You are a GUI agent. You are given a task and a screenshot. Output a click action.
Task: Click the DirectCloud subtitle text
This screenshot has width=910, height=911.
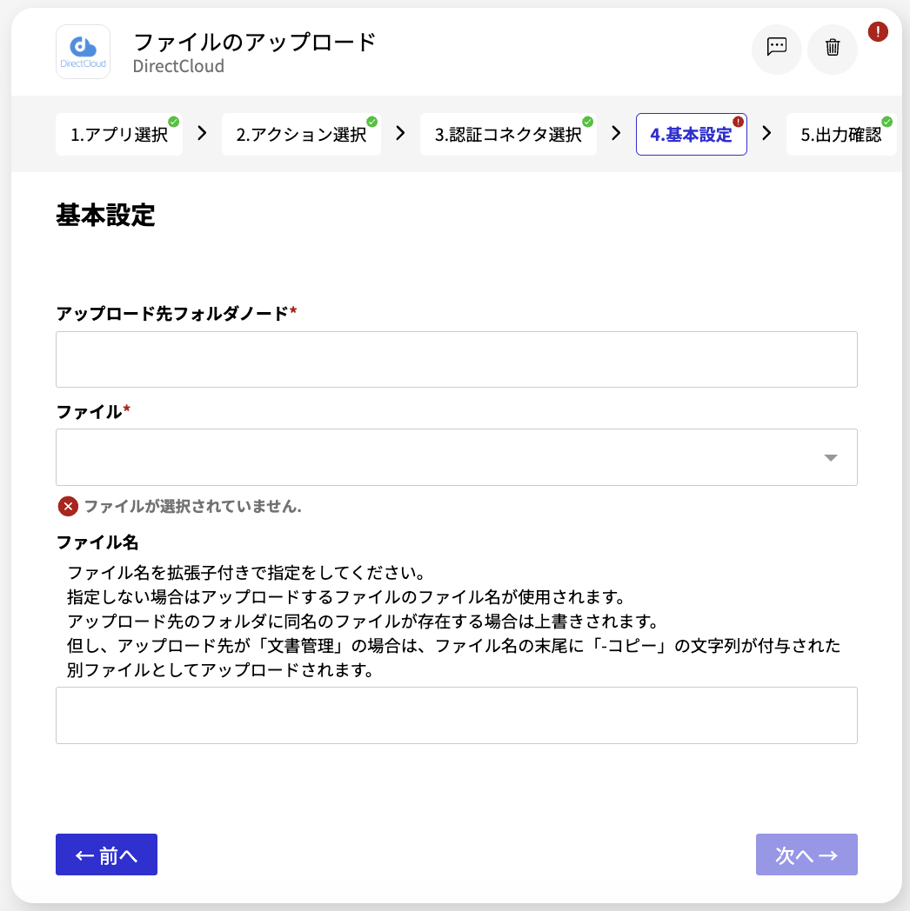(178, 66)
